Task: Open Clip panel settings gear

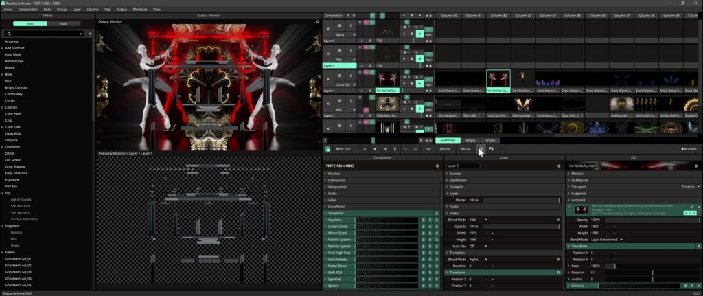Action: coord(698,166)
